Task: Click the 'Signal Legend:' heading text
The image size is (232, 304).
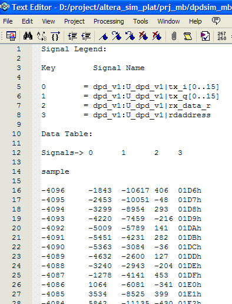Action: [74, 49]
